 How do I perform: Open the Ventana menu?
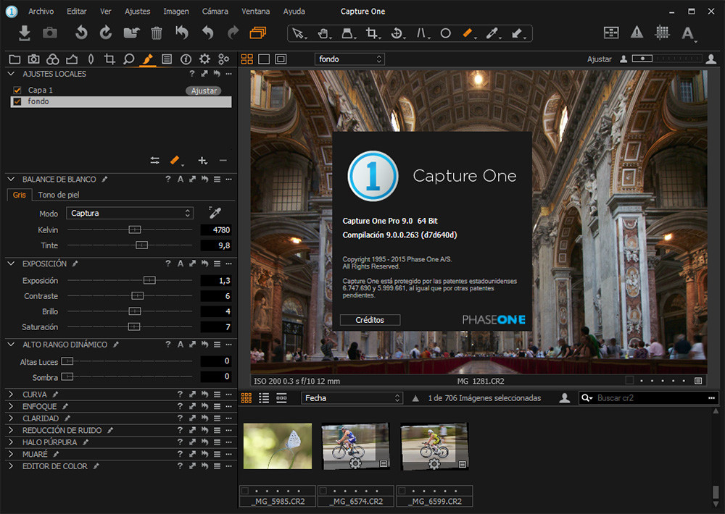pyautogui.click(x=255, y=11)
